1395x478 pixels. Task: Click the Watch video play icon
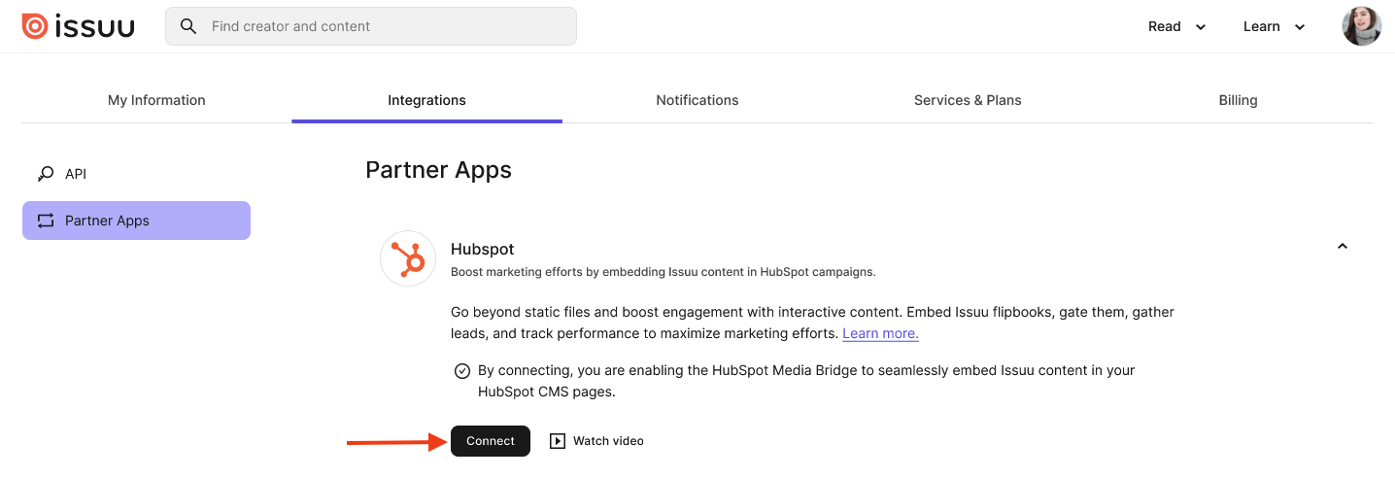click(x=558, y=441)
